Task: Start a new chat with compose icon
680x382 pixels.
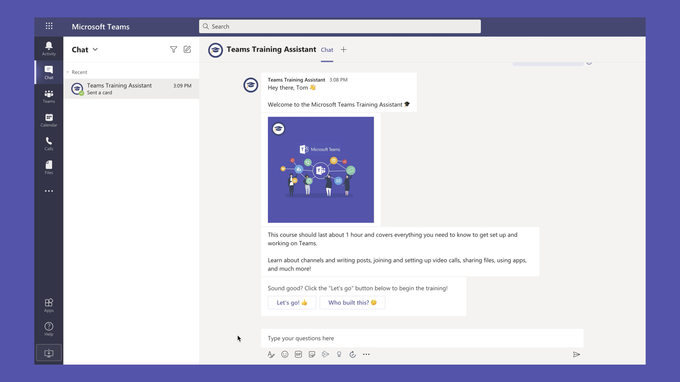Action: [x=187, y=49]
